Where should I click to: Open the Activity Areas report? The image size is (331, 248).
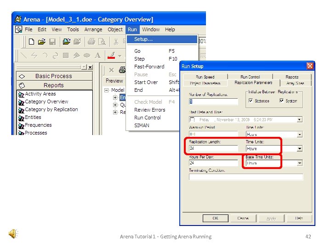tap(40, 94)
